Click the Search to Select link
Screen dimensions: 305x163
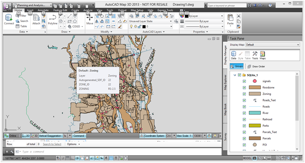52,144
